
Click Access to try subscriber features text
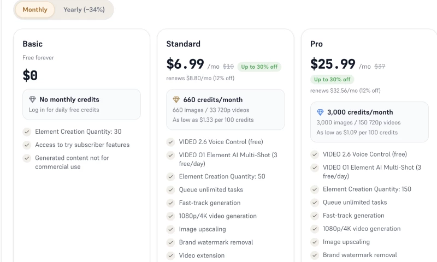(82, 145)
